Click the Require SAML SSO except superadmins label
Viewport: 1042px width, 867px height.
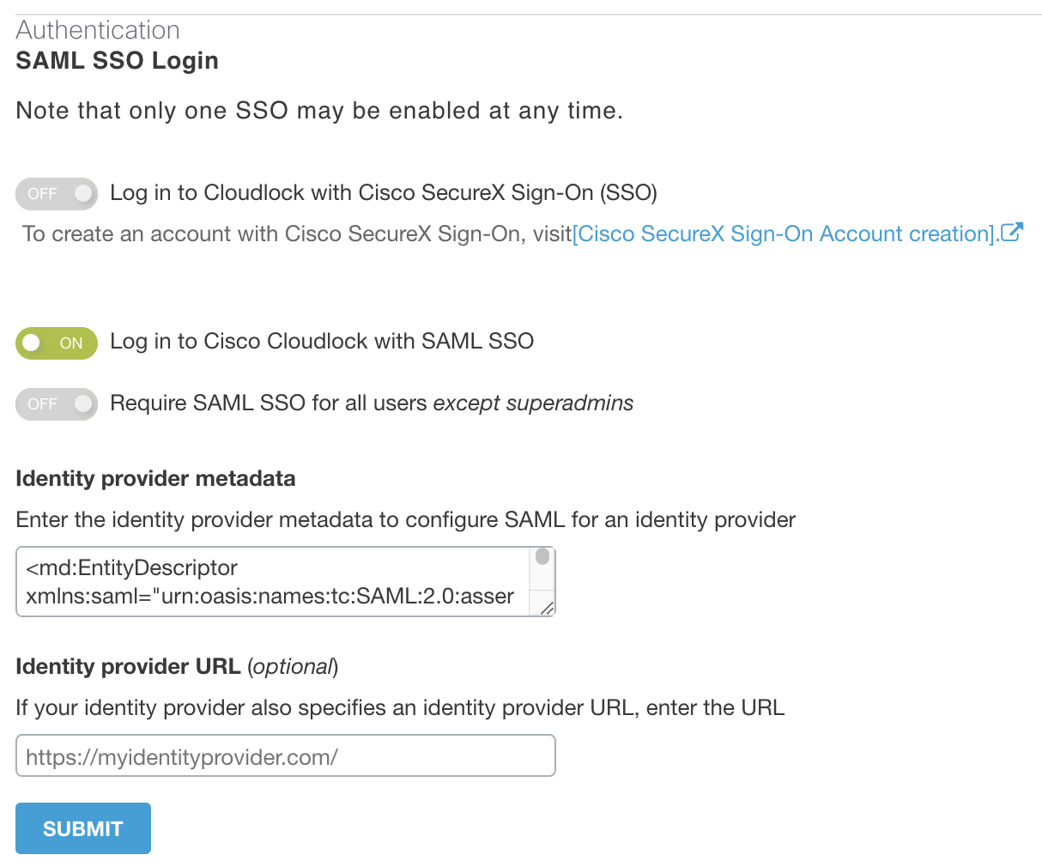tap(371, 403)
